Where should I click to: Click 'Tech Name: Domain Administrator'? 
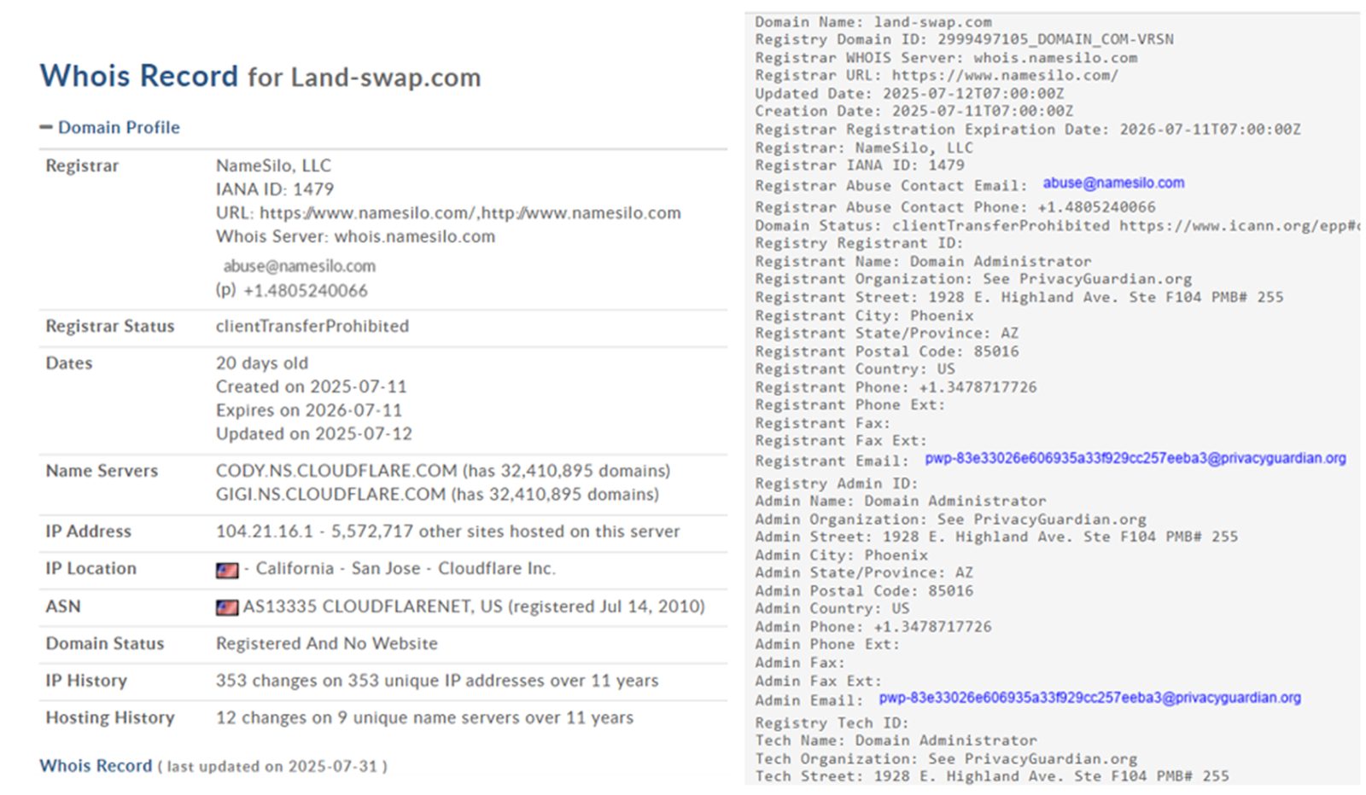click(x=896, y=740)
